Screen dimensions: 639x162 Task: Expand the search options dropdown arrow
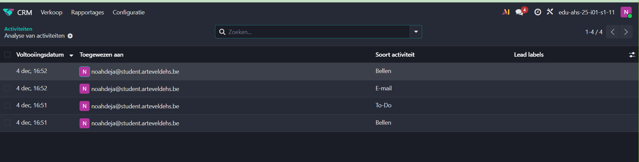point(416,32)
